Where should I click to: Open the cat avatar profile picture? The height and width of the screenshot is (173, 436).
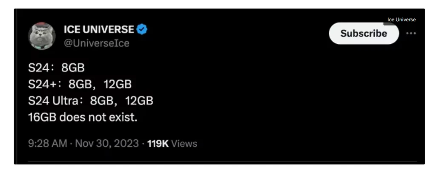[42, 36]
